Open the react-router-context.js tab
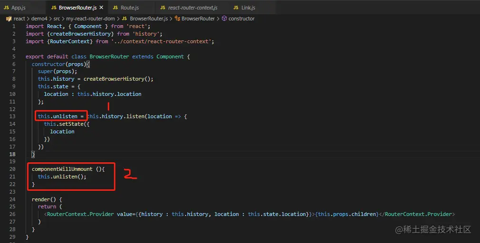This screenshot has width=480, height=243. click(x=193, y=7)
